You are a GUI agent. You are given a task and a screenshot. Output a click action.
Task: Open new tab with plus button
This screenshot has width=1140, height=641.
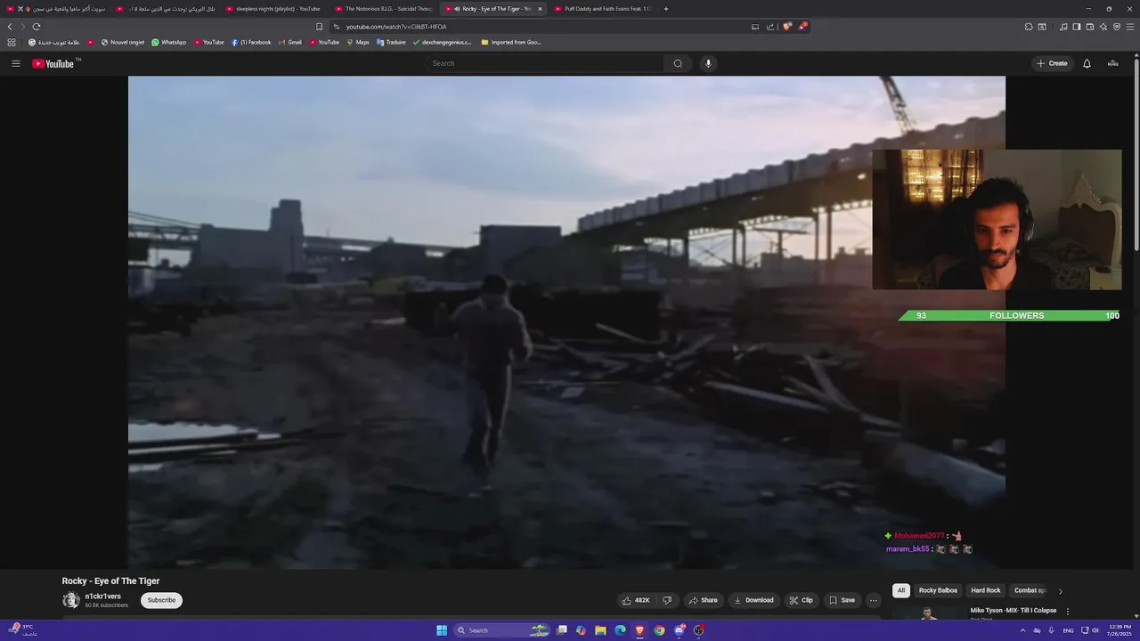[666, 9]
